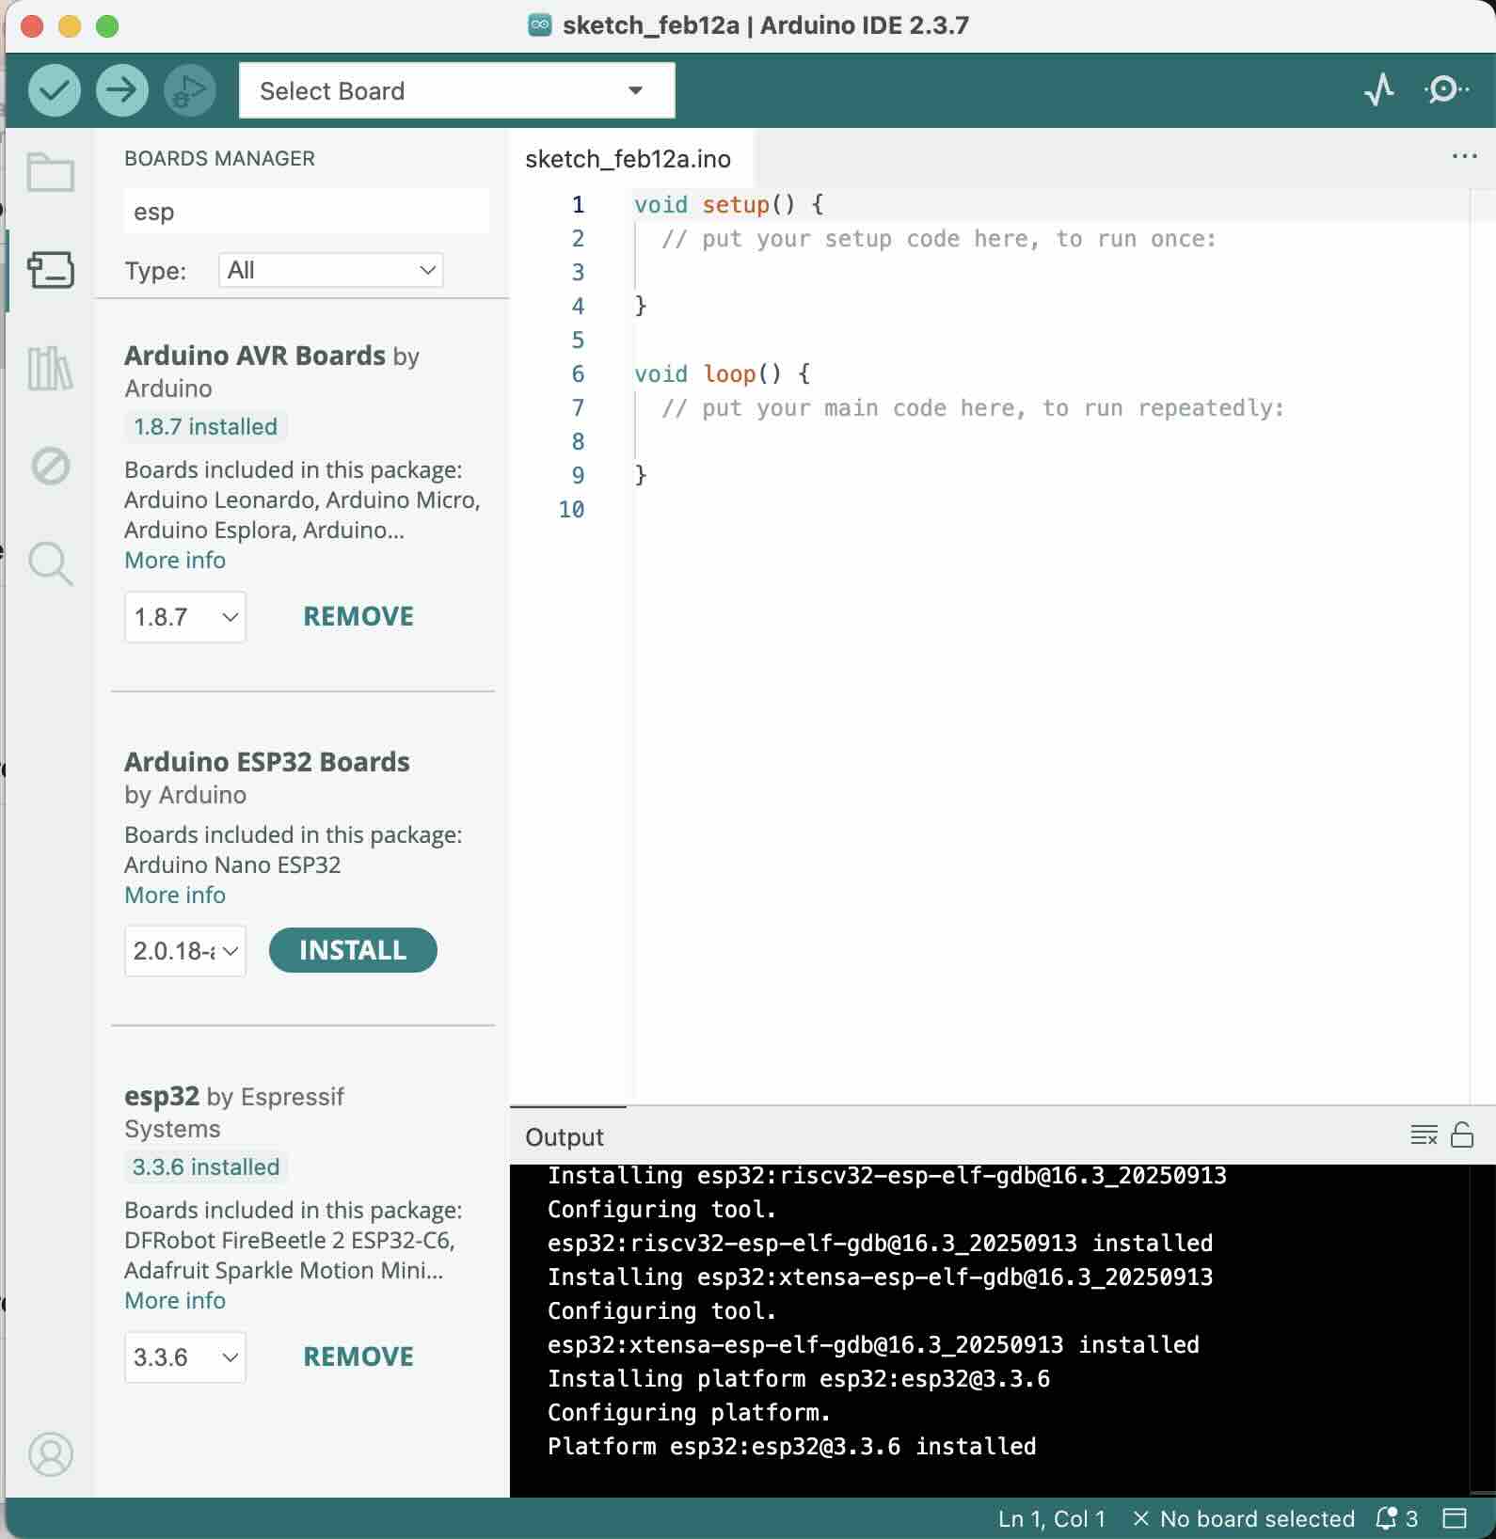
Task: Click the 1.8.7 installed badge
Action: 206,427
